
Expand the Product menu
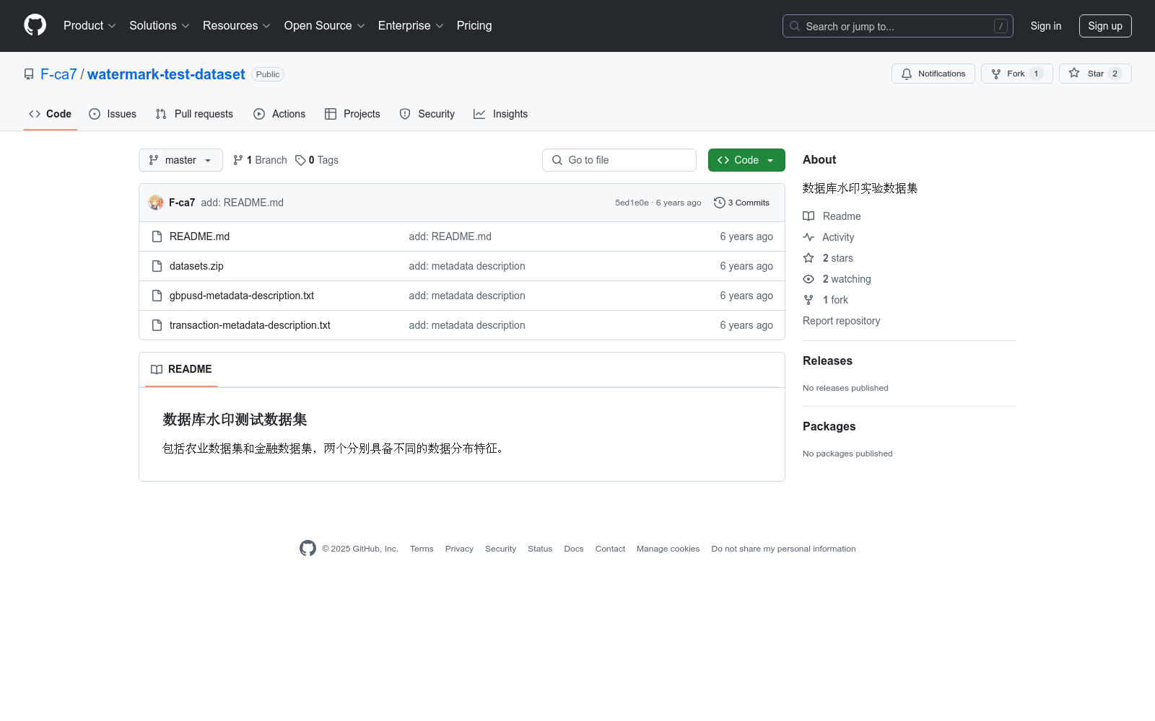90,26
